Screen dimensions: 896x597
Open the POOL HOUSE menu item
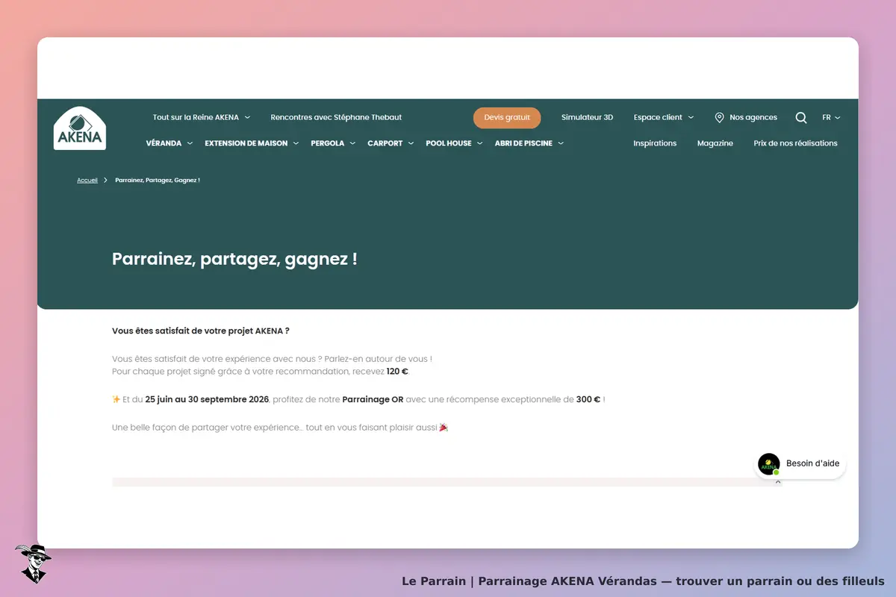pyautogui.click(x=449, y=143)
